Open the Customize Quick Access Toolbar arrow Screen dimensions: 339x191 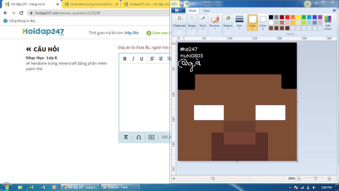click(x=197, y=4)
